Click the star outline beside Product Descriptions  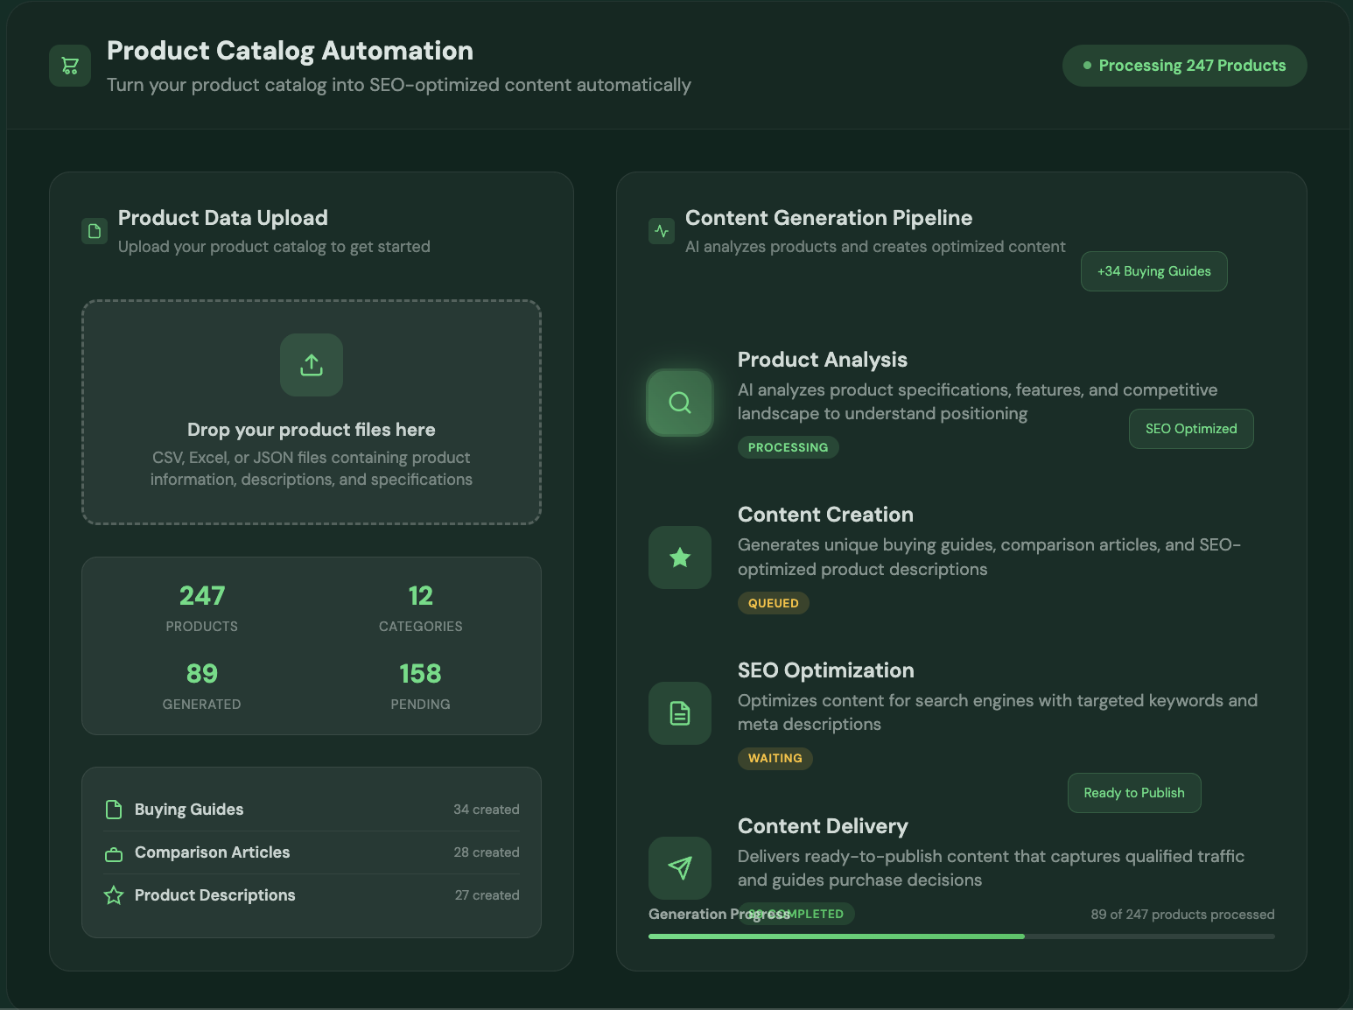coord(114,894)
